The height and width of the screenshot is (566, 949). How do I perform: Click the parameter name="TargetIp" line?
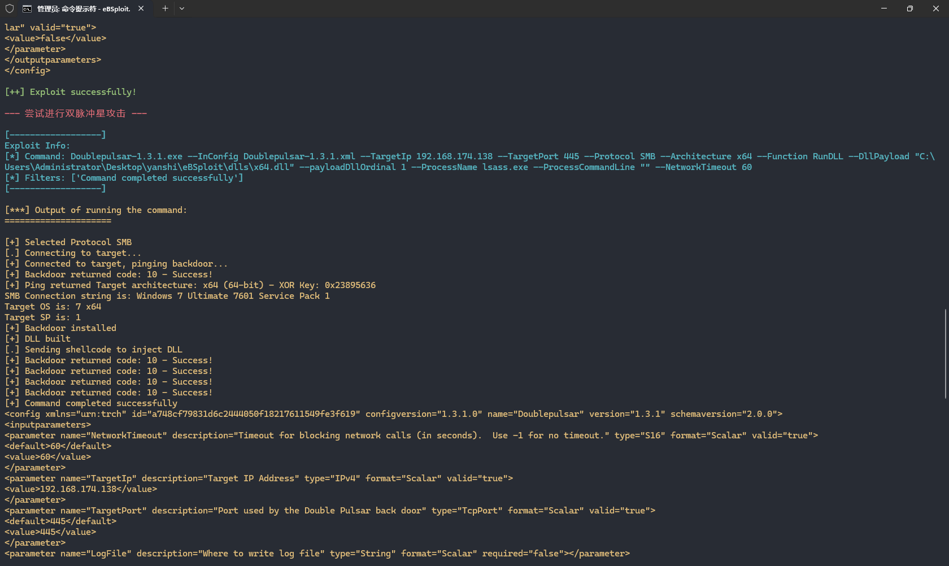click(259, 478)
